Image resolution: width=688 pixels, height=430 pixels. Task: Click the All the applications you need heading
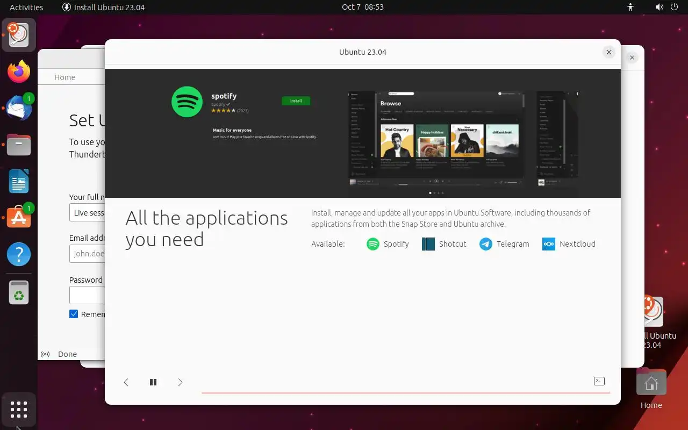coord(206,228)
